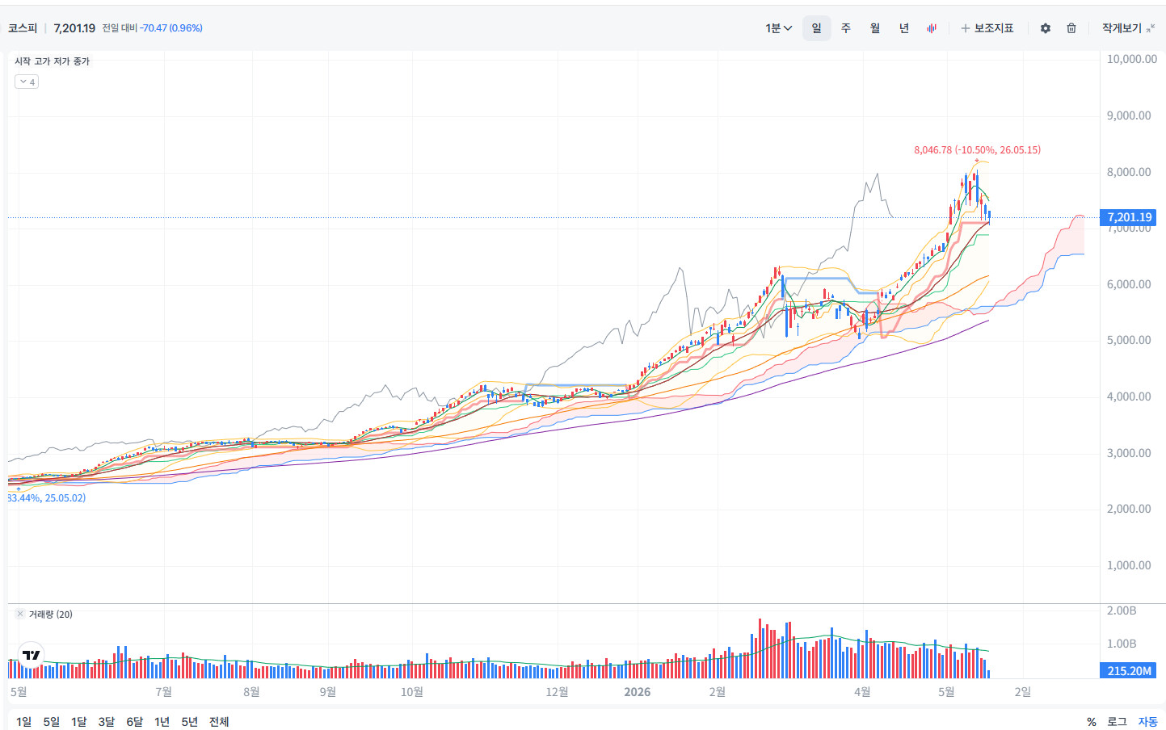Image resolution: width=1166 pixels, height=730 pixels.
Task: Click the 8,046.78 high price marker
Action: click(977, 150)
